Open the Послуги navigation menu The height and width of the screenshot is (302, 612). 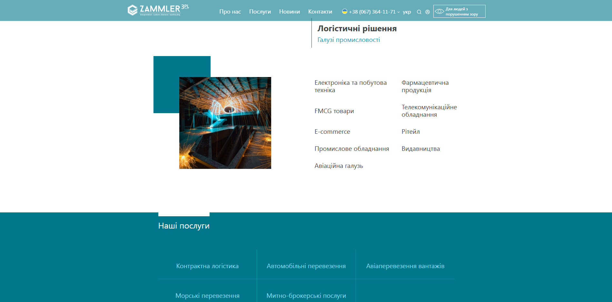pyautogui.click(x=260, y=12)
